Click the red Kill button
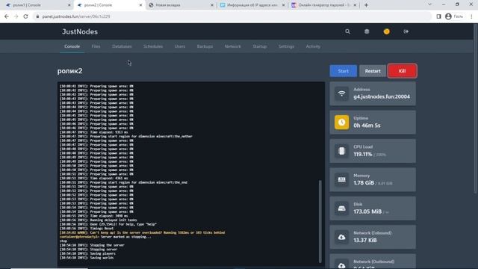The image size is (478, 269). coord(402,71)
